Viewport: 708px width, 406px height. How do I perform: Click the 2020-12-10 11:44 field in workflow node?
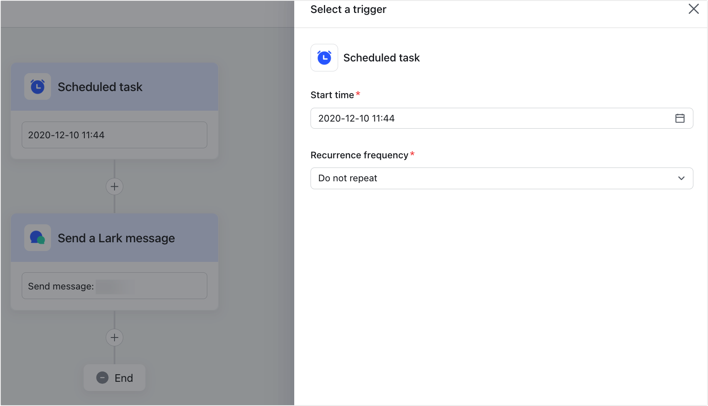coord(114,135)
